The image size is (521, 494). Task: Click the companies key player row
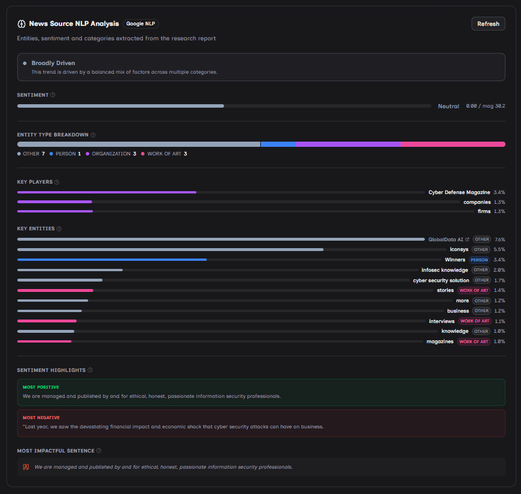coord(261,202)
